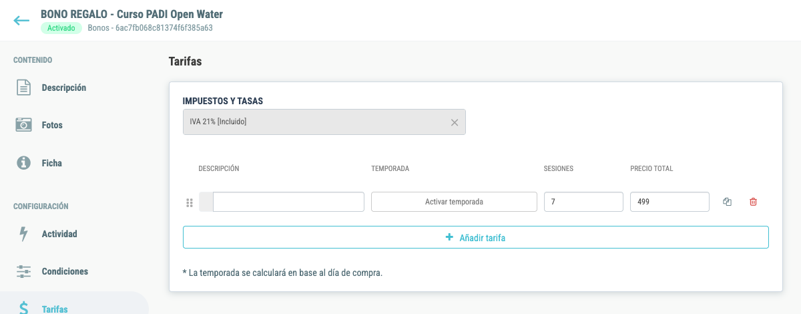Click the Ficha info icon
The height and width of the screenshot is (314, 801).
click(24, 162)
